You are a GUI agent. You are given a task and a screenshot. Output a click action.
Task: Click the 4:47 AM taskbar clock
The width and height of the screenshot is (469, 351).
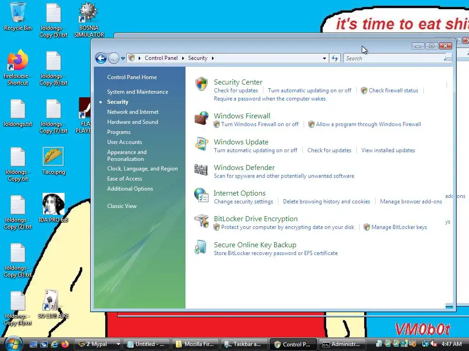coord(451,344)
